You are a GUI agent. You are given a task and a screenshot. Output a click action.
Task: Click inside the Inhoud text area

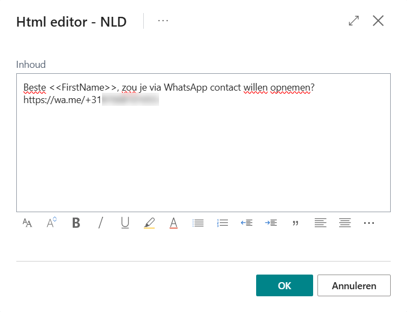203,157
